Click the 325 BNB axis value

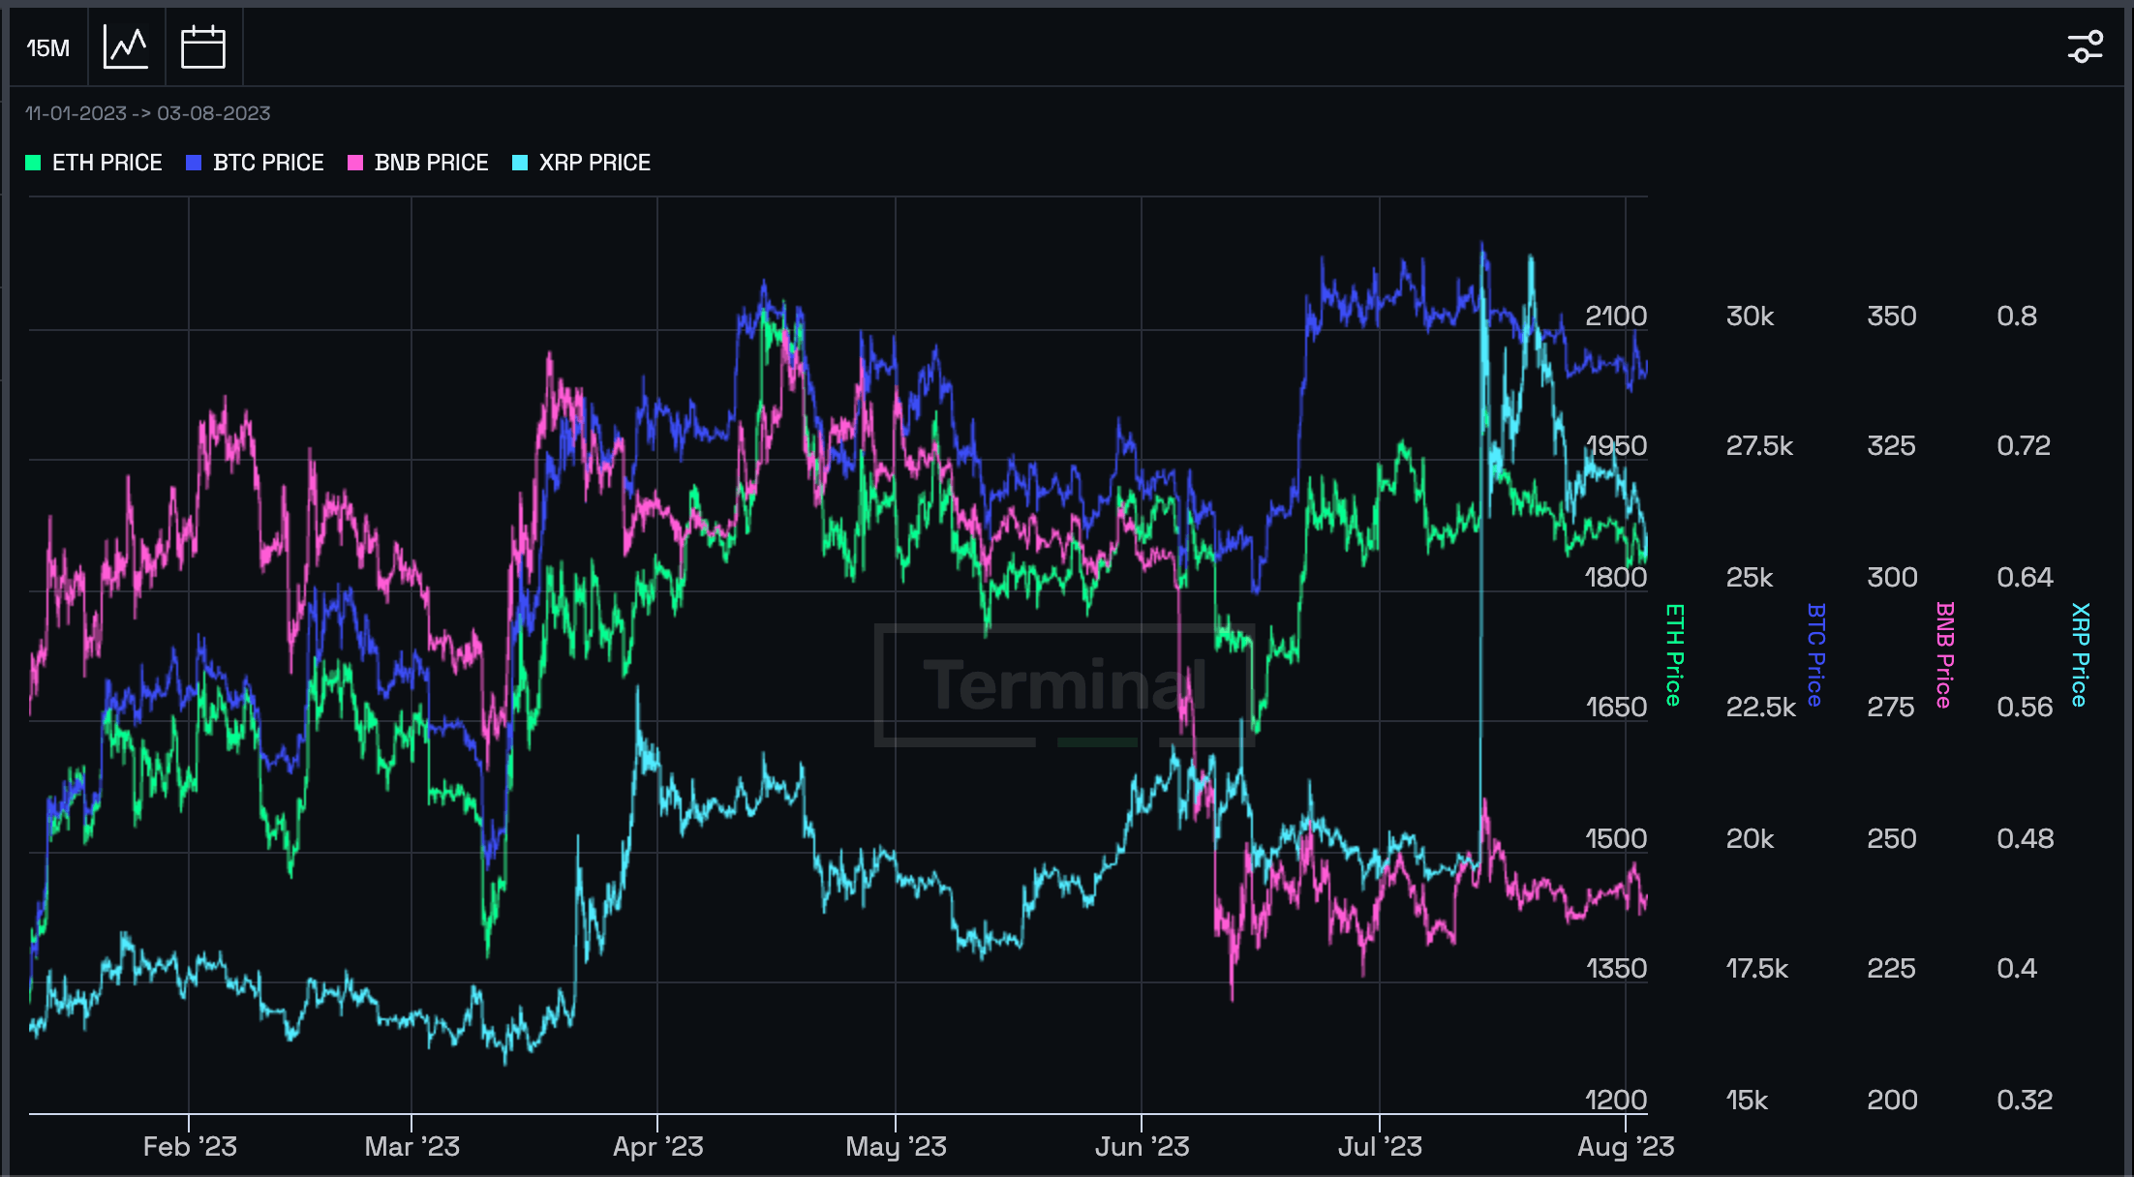(x=1892, y=446)
